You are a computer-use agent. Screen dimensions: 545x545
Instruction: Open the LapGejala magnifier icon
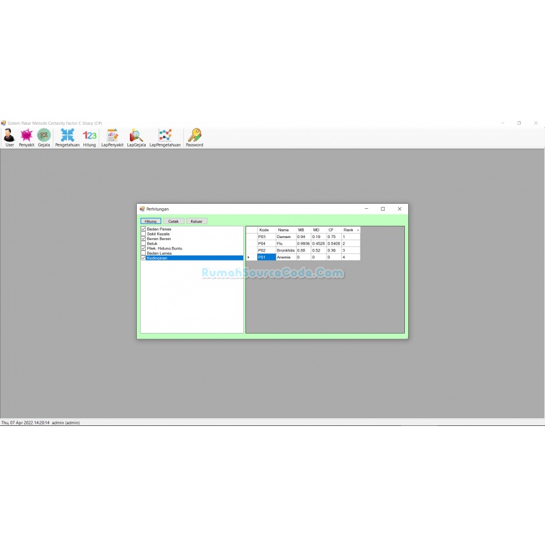[136, 137]
